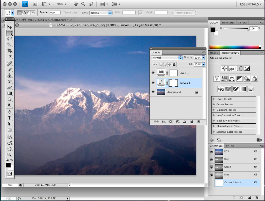Open a Hue/Saturation adjustment from the Adjustments panel

point(224,78)
